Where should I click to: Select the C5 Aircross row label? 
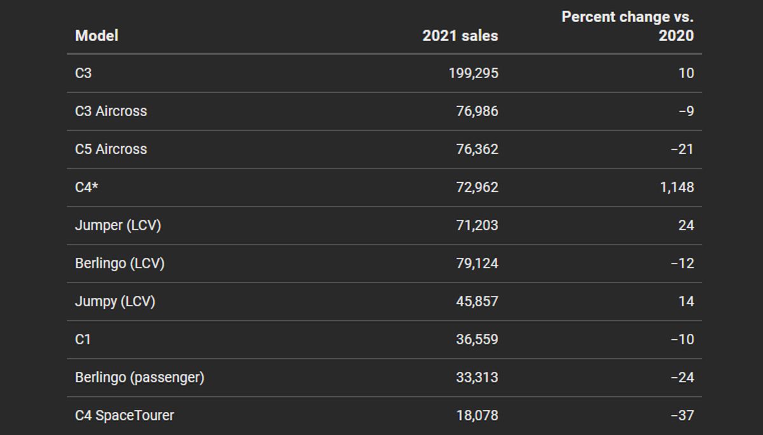point(111,149)
